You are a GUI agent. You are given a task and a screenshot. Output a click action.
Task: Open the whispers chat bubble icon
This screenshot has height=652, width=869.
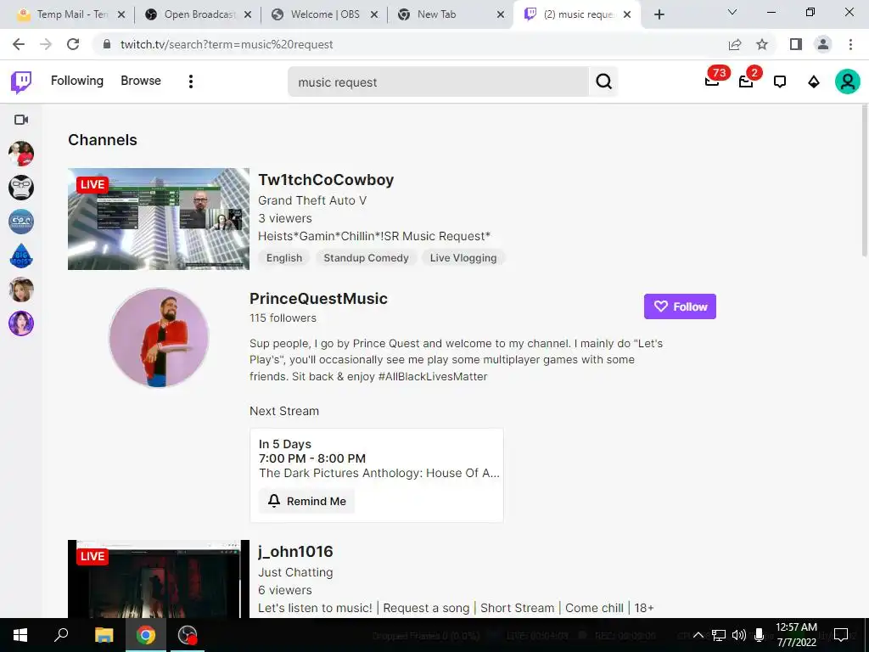click(780, 81)
